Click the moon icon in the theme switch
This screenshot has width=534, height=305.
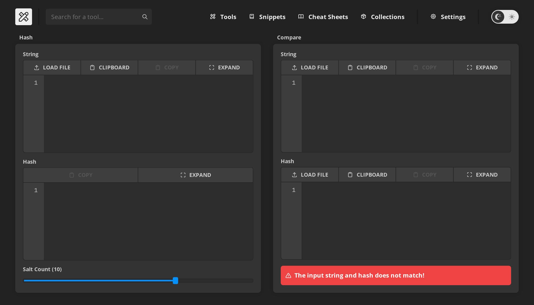(x=498, y=17)
